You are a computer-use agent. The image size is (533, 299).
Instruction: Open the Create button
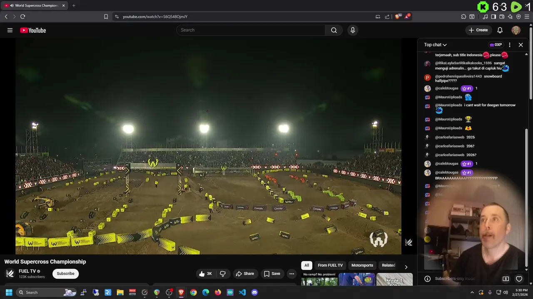(x=478, y=30)
